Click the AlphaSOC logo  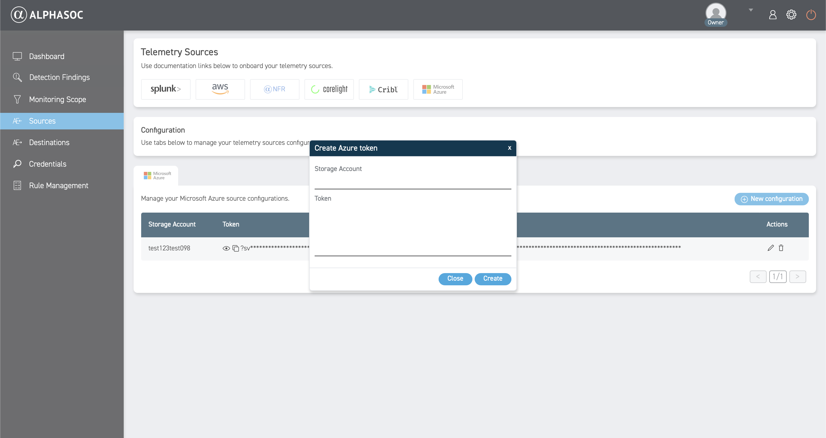pos(47,15)
